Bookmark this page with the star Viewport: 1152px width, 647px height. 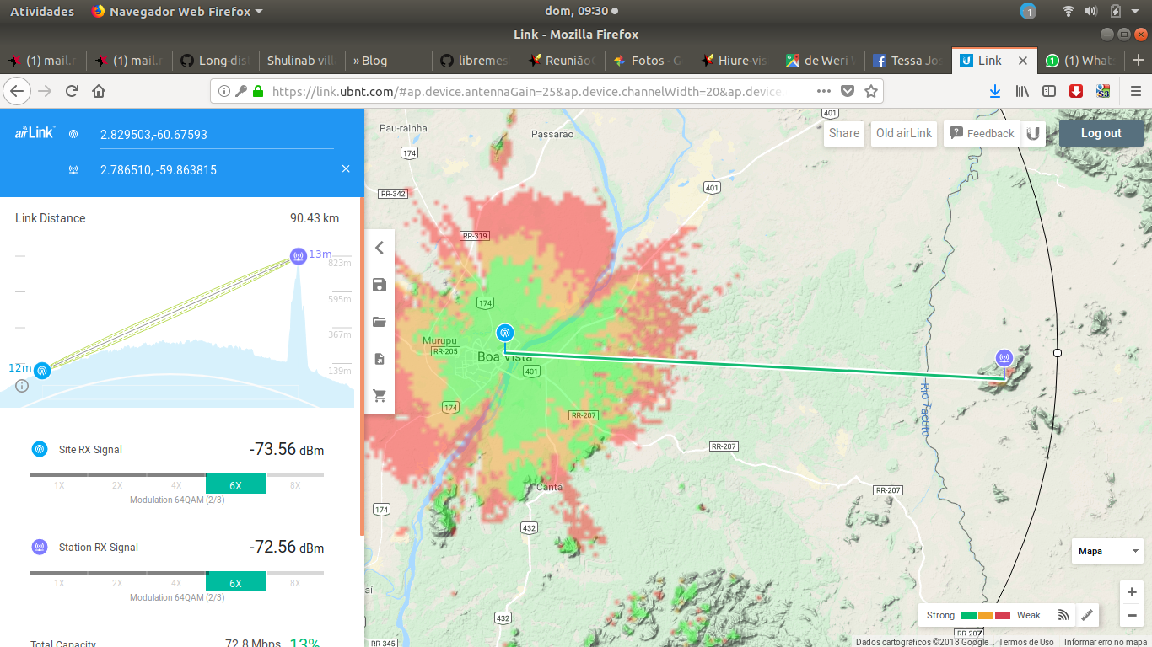[x=871, y=91]
